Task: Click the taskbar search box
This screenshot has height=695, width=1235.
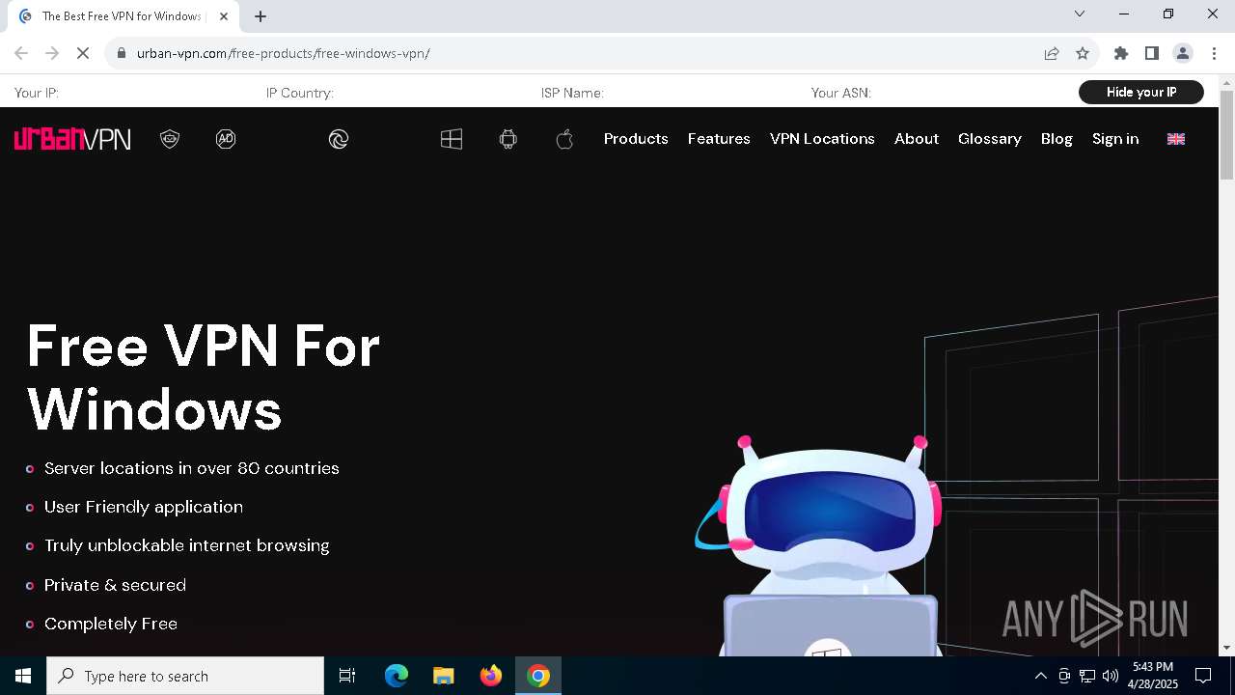Action: pyautogui.click(x=185, y=676)
